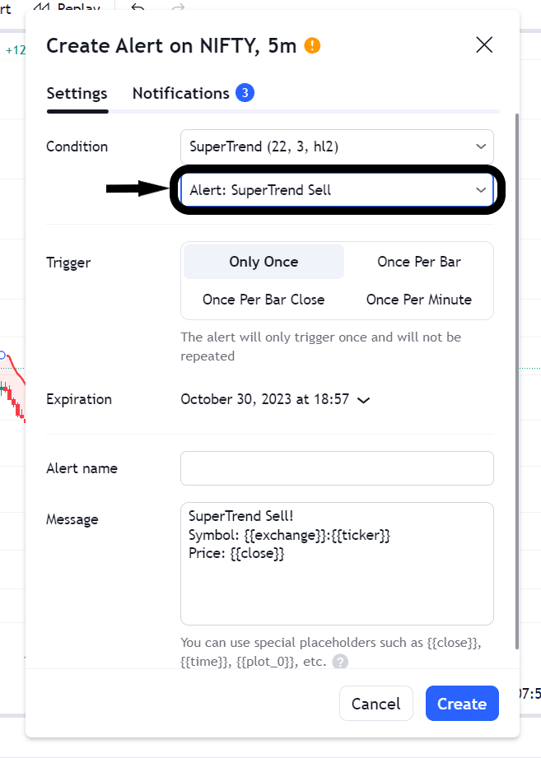Open the Alert: SuperTrend Sell dropdown
Image resolution: width=541 pixels, height=758 pixels.
[337, 190]
